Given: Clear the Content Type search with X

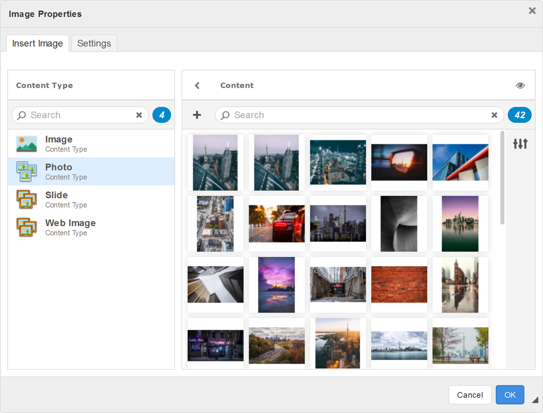Looking at the screenshot, I should pos(140,115).
